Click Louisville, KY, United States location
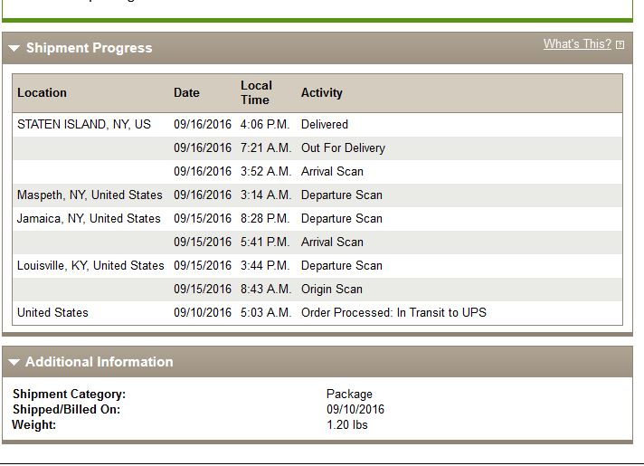 (90, 265)
